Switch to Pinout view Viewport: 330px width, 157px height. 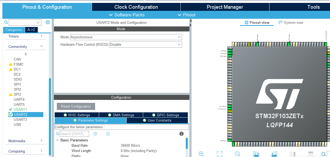[x=257, y=23]
